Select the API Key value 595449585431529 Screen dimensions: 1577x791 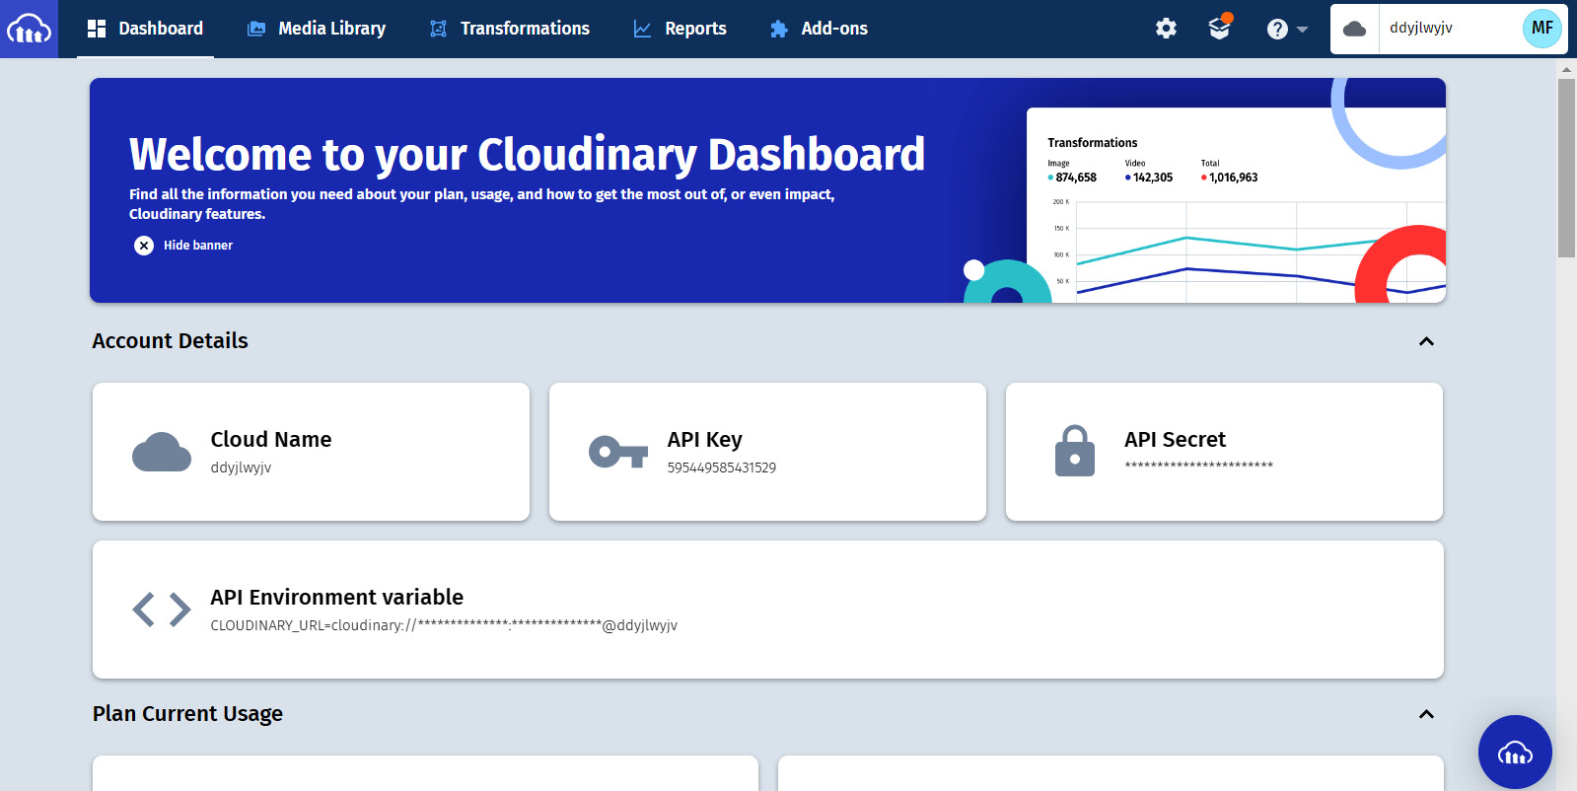pos(722,467)
